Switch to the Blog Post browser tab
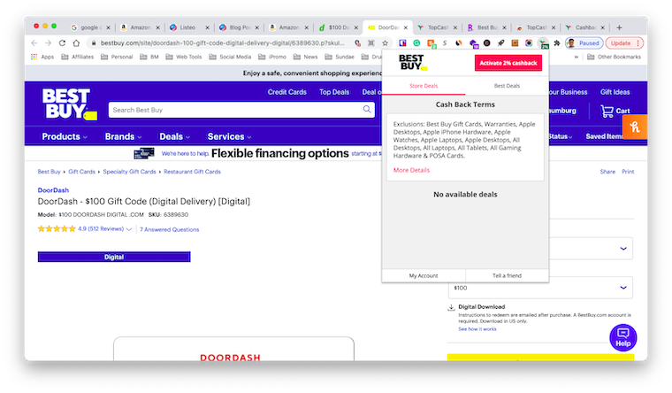Screen dimensions: 672x393 tap(238, 27)
